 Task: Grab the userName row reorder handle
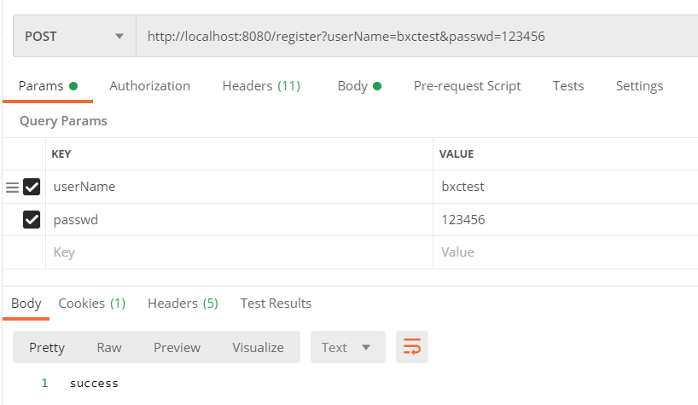pos(13,188)
